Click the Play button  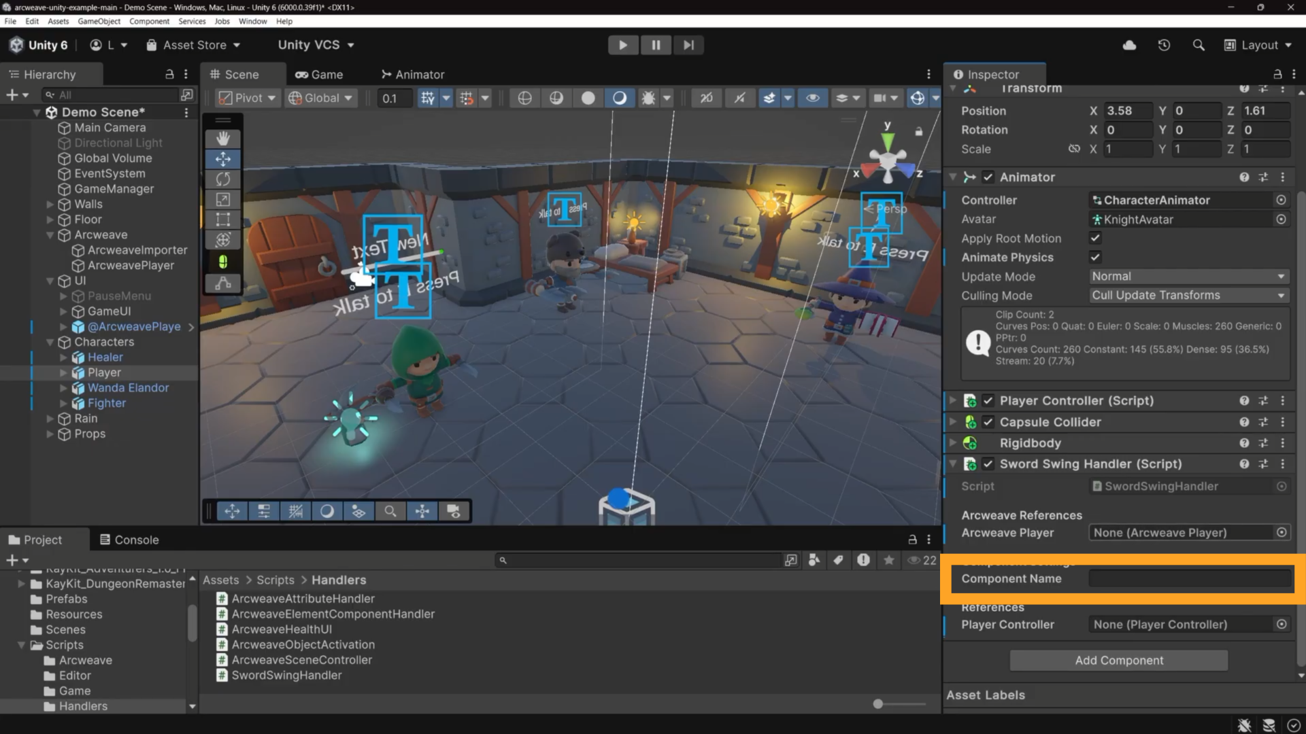point(622,45)
